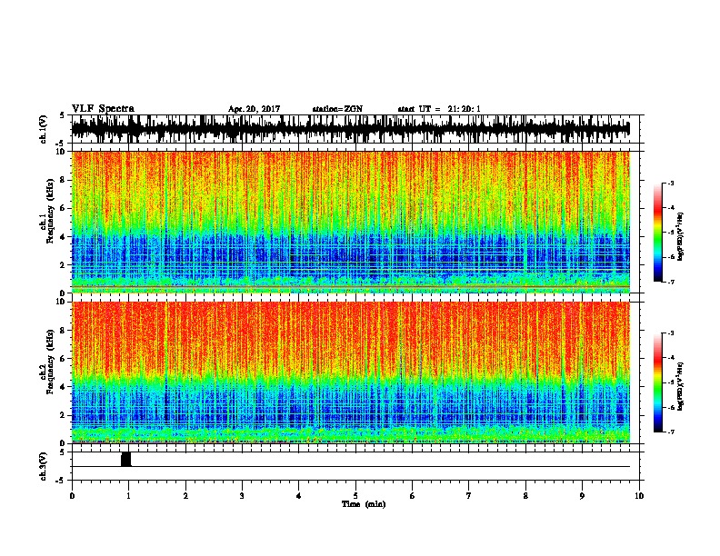Viewport: 720px width, 556px height.
Task: Click the "ch.1(V)" waveform axis label
Action: point(44,129)
